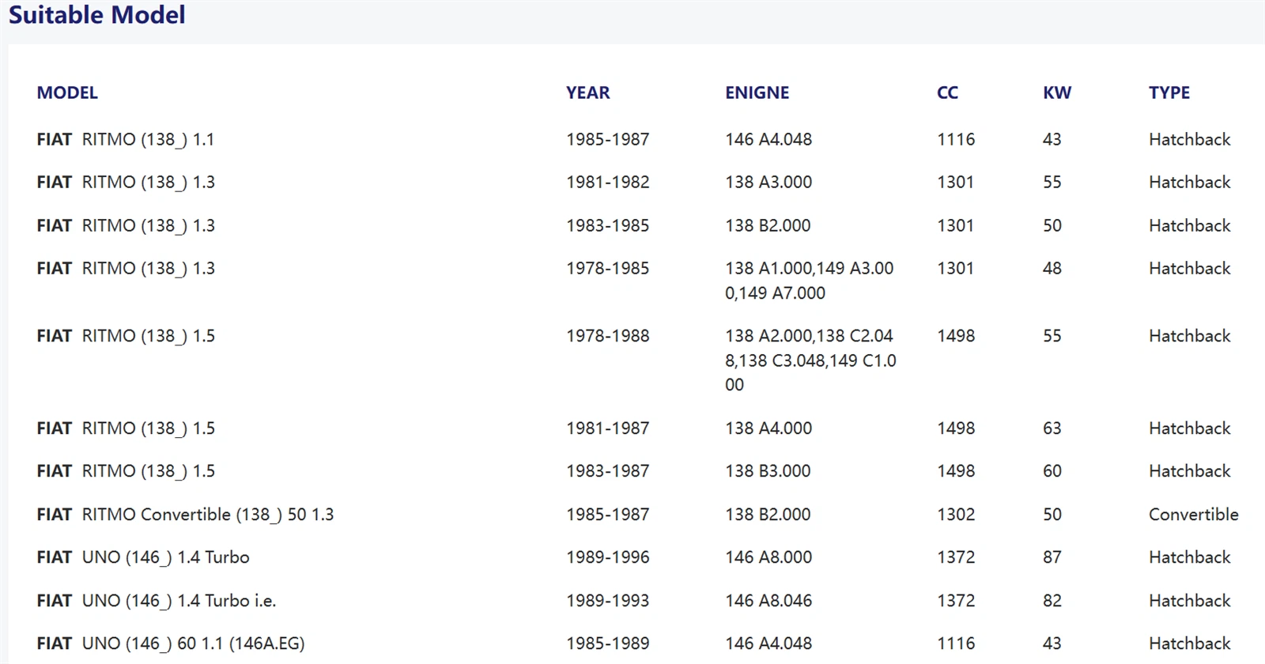This screenshot has width=1265, height=664.
Task: Click KW value 48
Action: coord(1052,268)
